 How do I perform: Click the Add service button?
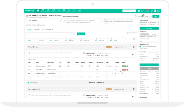[x=81, y=34]
